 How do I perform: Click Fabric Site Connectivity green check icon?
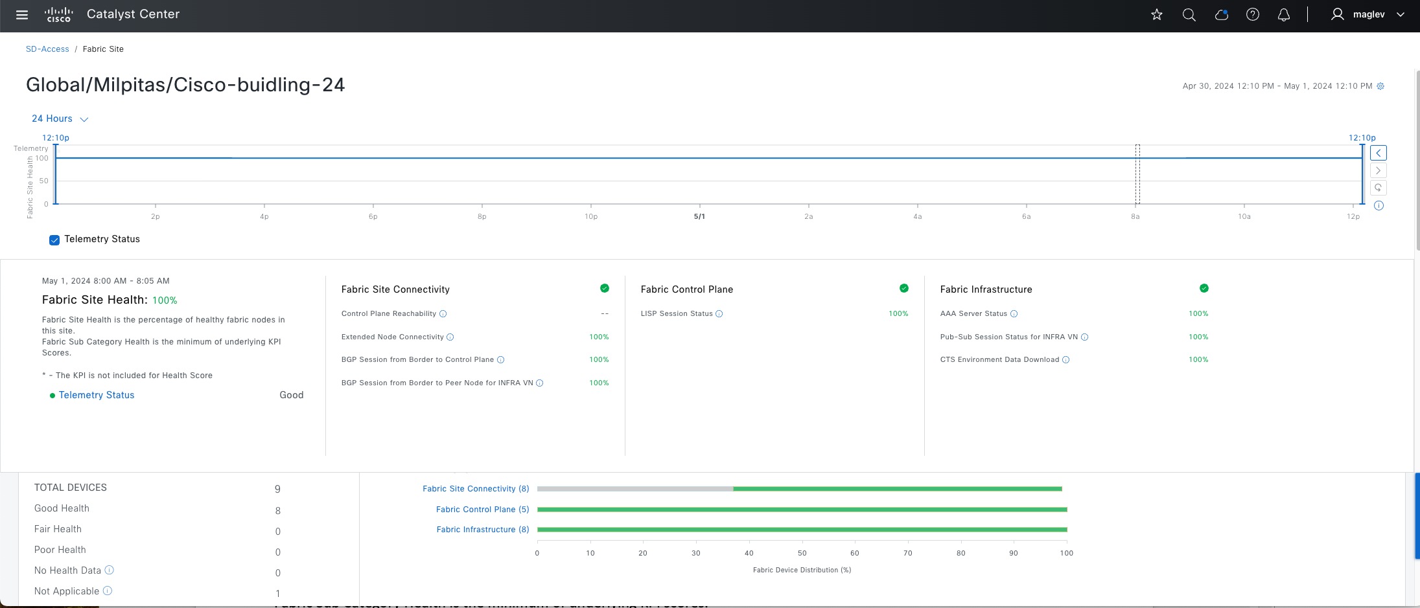(x=605, y=288)
